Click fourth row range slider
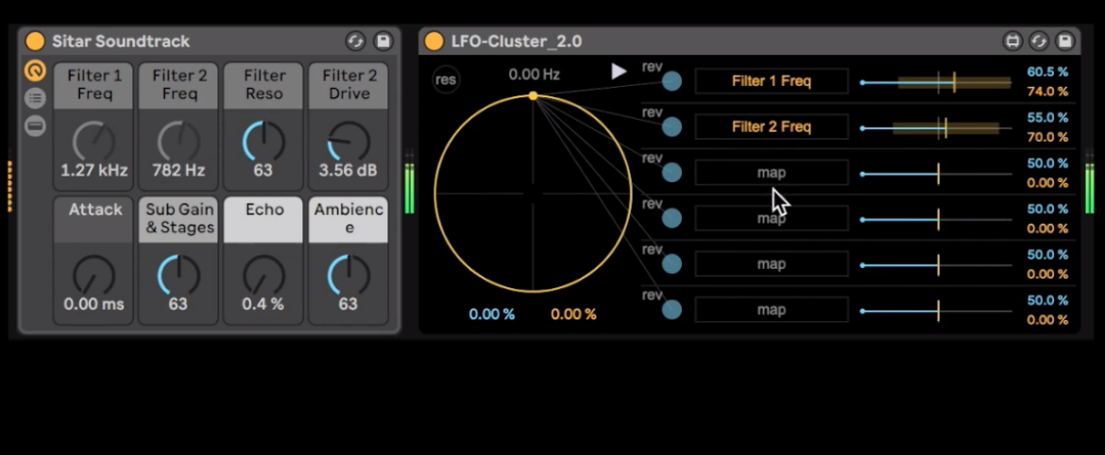Image resolution: width=1105 pixels, height=455 pixels. (936, 220)
